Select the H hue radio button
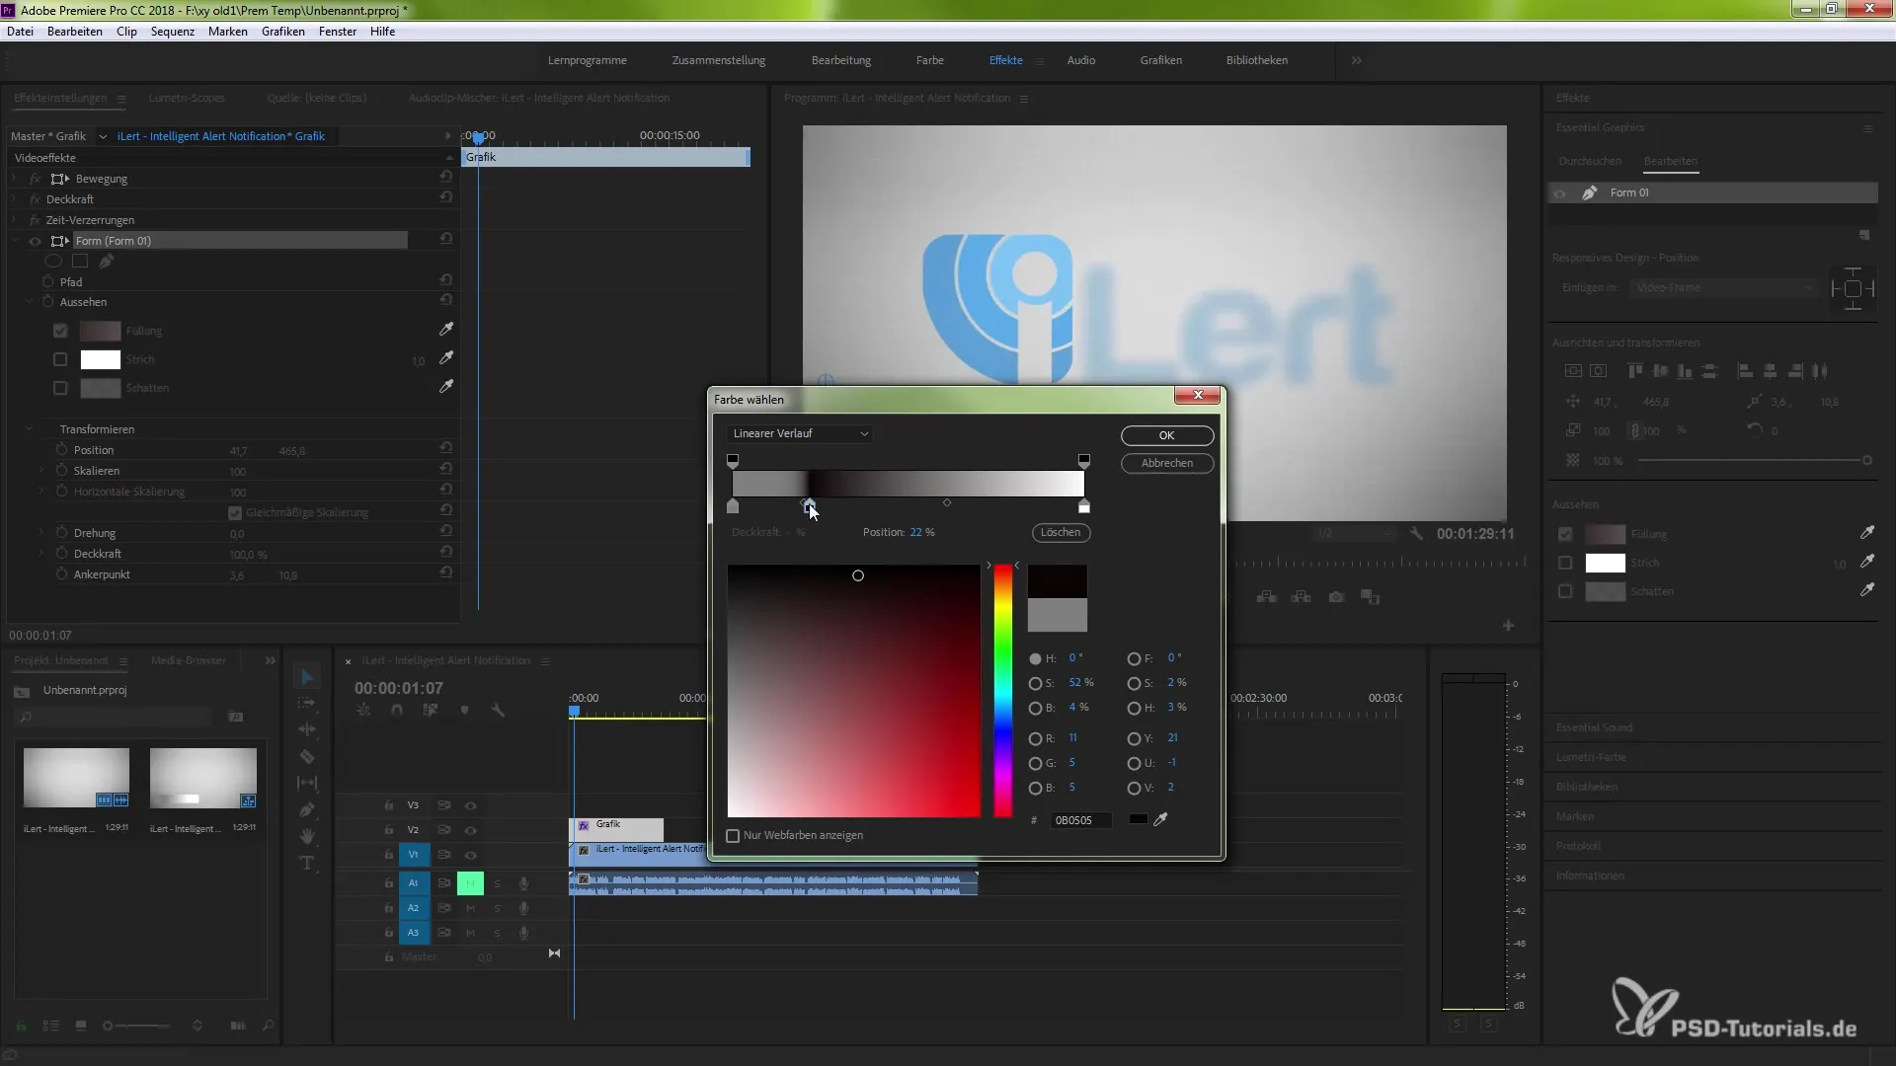Image resolution: width=1896 pixels, height=1066 pixels. point(1035,658)
